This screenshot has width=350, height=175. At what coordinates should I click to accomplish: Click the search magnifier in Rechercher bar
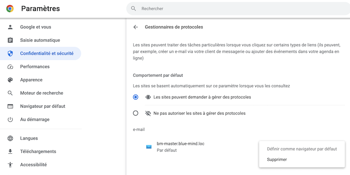133,8
